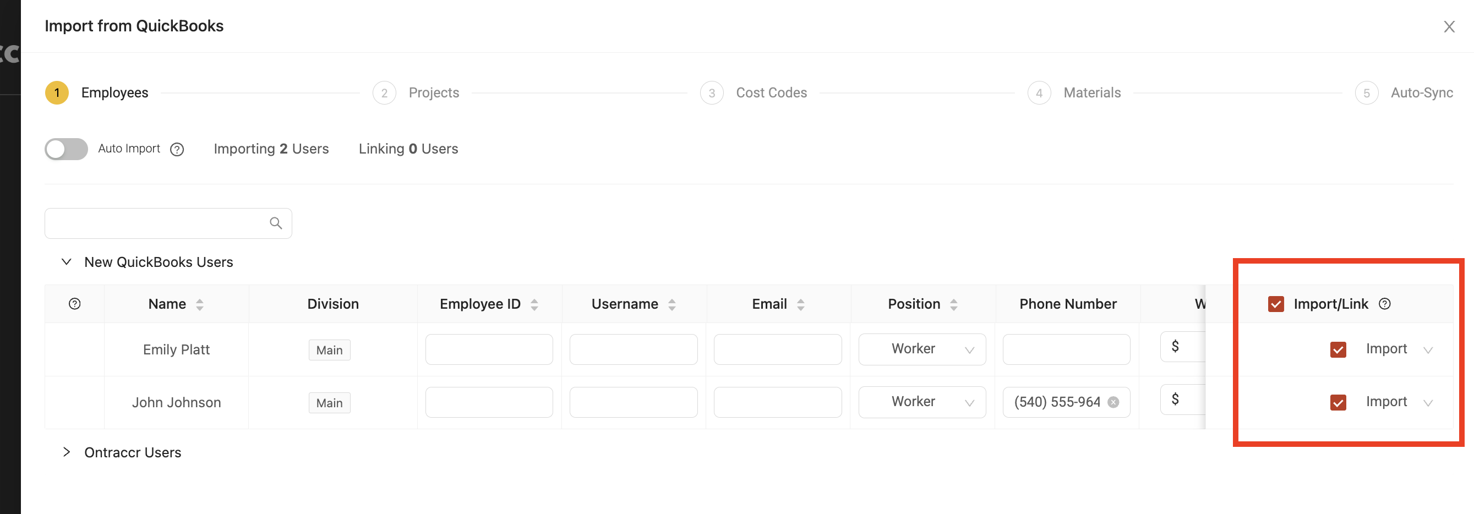Click the help icon in the first table column header

[x=74, y=304]
